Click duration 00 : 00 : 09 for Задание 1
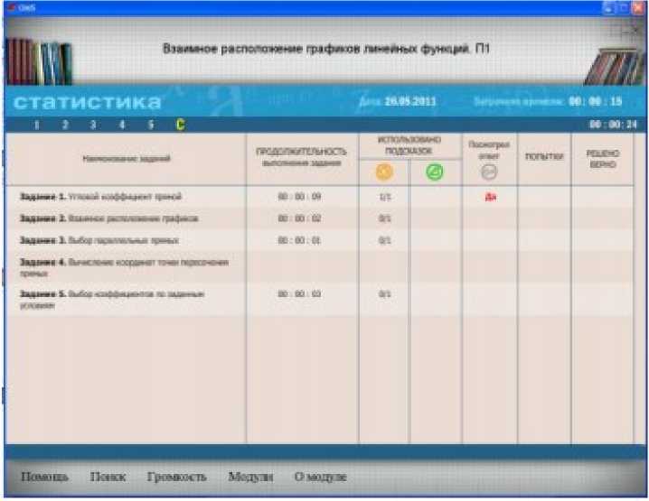This screenshot has height=501, width=649. pyautogui.click(x=299, y=197)
